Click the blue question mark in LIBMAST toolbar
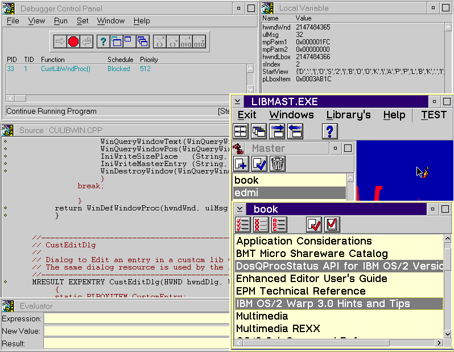 tap(331, 131)
